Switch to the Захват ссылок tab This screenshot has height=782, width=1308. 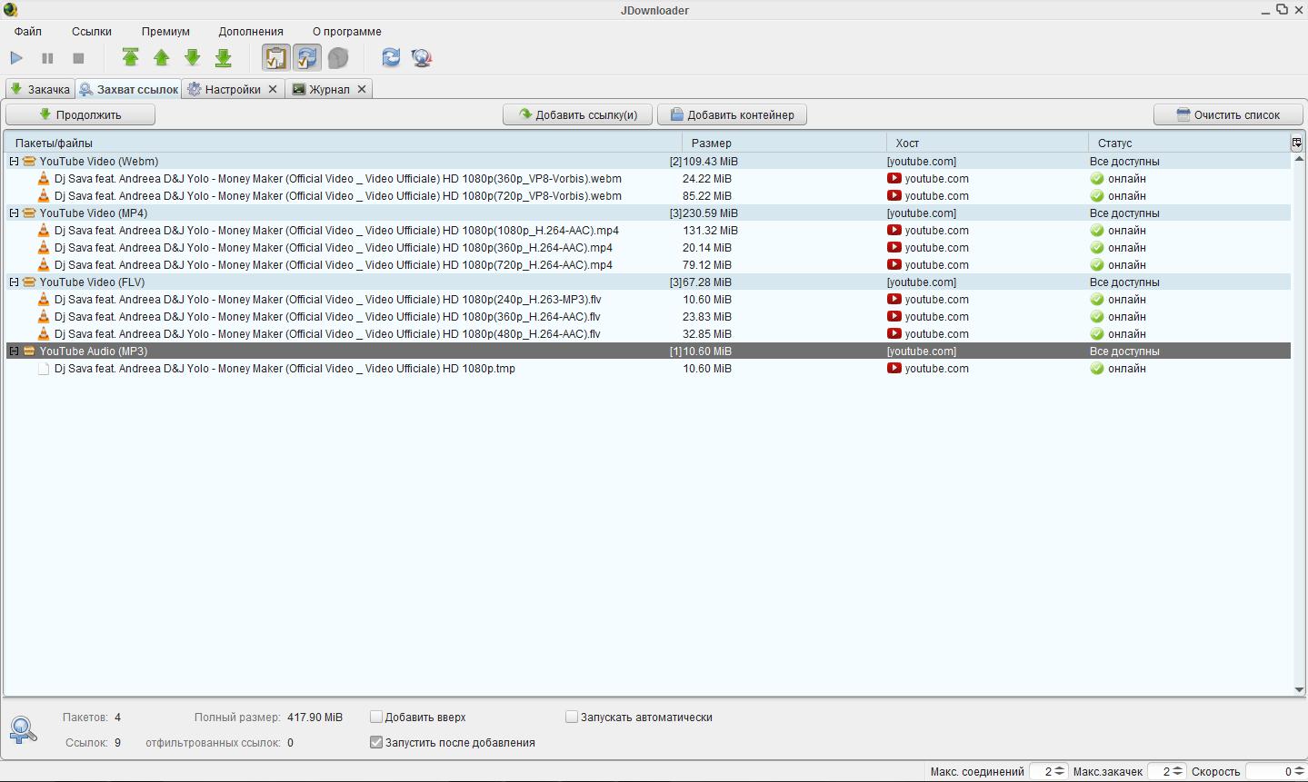coord(128,89)
